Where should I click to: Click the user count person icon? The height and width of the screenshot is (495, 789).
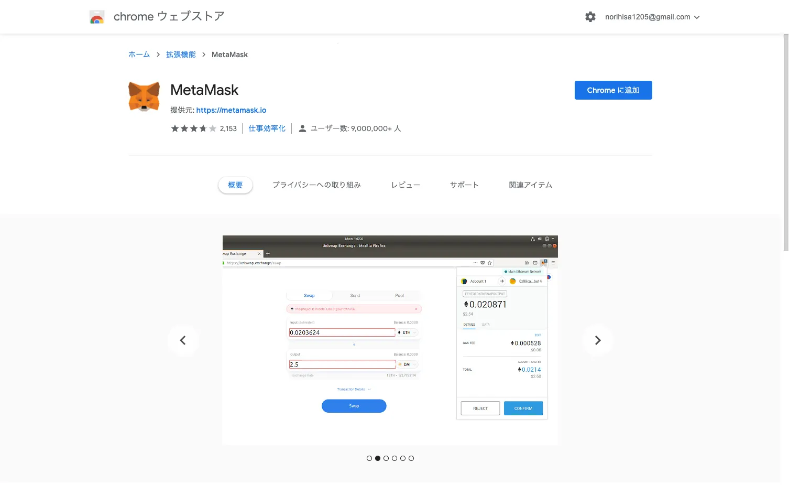(302, 128)
